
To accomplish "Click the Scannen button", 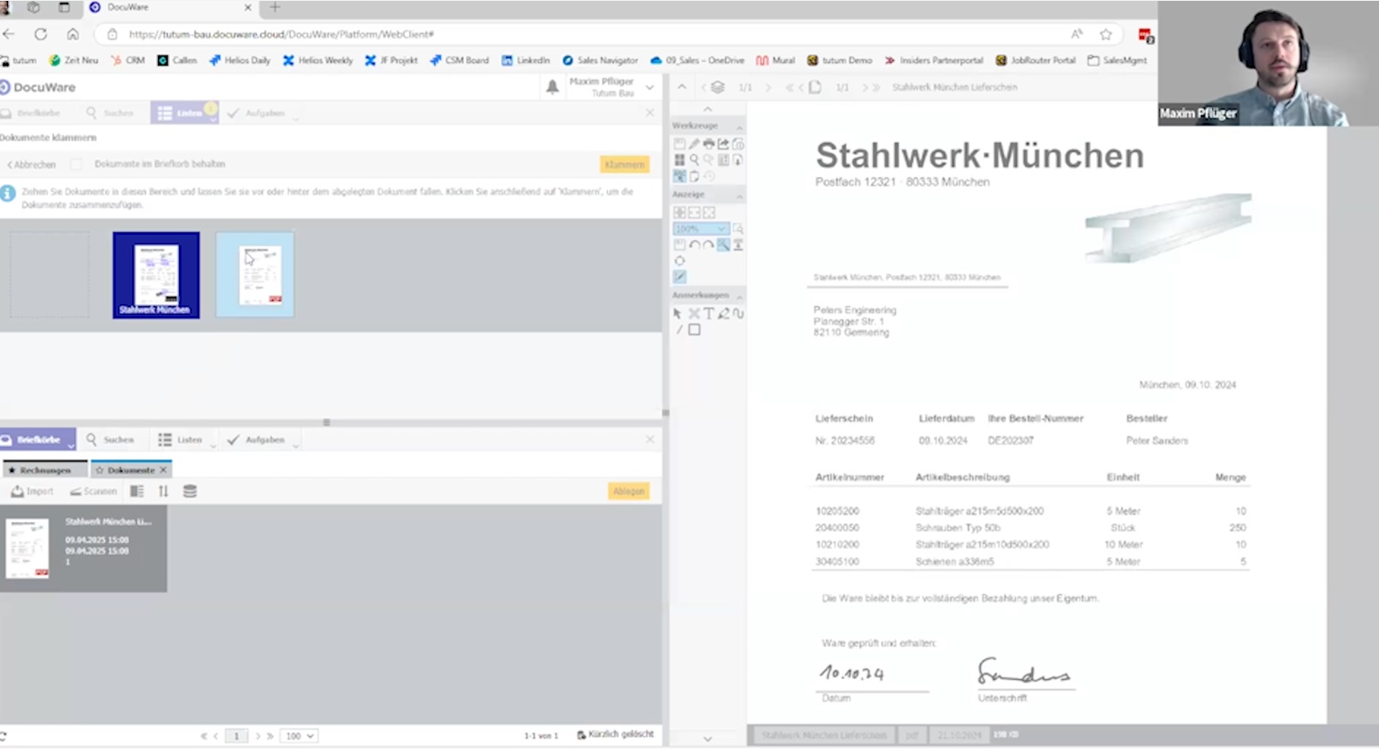I will tap(93, 491).
